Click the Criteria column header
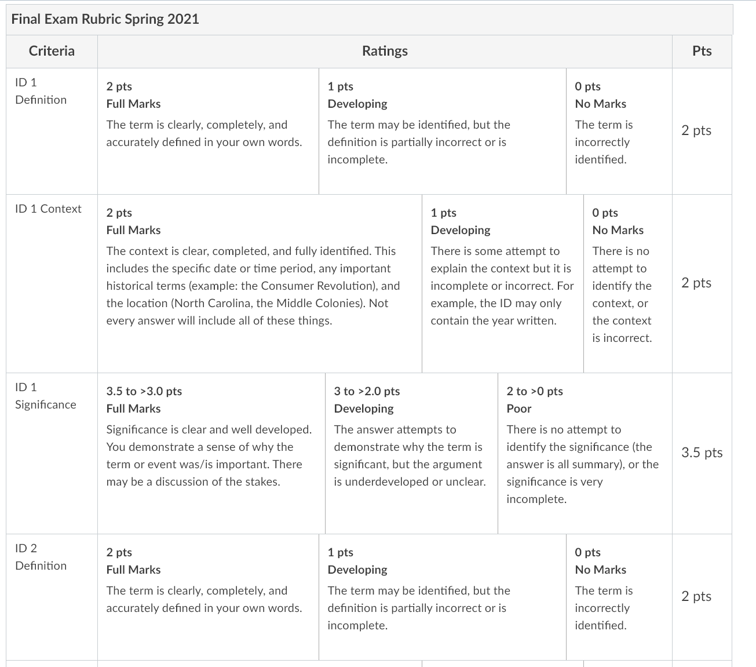756x667 pixels. (52, 51)
